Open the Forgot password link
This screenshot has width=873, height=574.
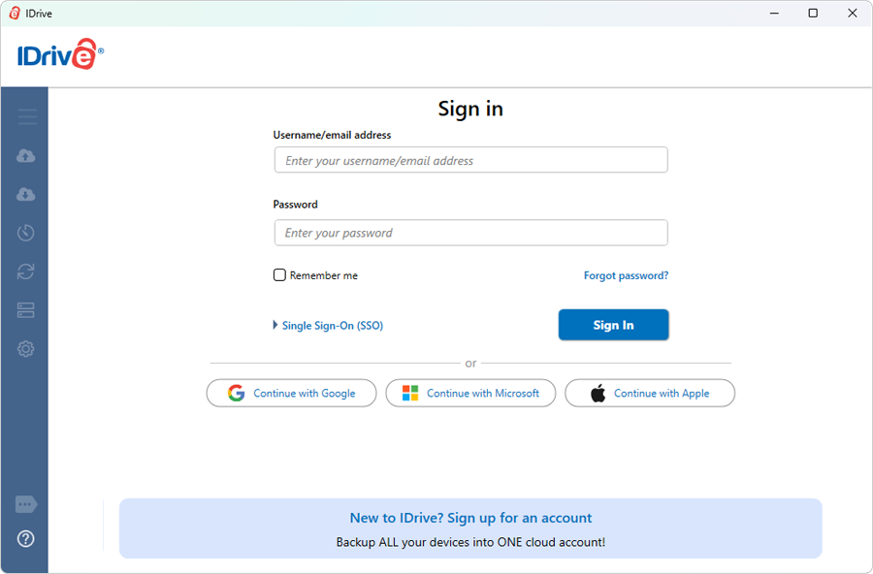pyautogui.click(x=626, y=275)
